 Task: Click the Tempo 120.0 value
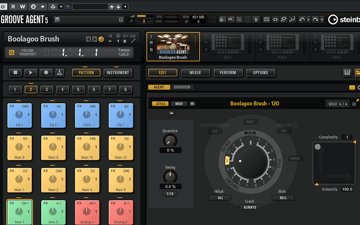(124, 54)
